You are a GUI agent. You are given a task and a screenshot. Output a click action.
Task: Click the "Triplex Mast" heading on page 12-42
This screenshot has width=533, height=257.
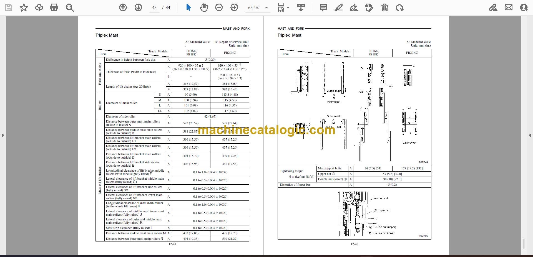click(x=289, y=35)
